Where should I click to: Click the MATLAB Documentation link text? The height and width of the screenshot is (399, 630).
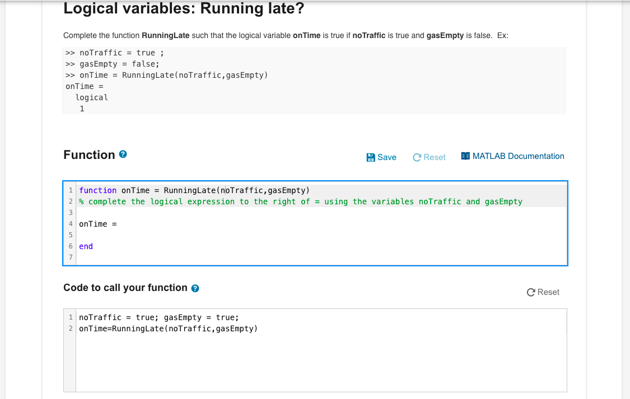point(517,156)
